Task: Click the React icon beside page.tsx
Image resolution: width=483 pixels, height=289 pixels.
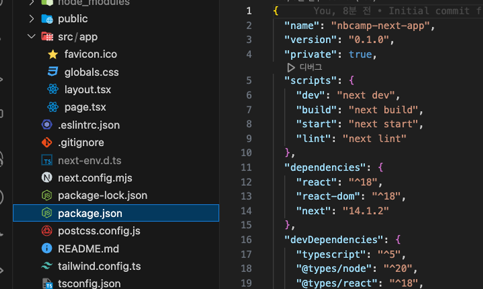Action: [53, 107]
